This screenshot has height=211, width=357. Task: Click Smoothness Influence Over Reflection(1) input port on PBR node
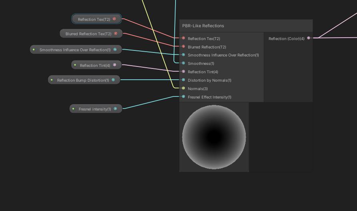point(183,55)
